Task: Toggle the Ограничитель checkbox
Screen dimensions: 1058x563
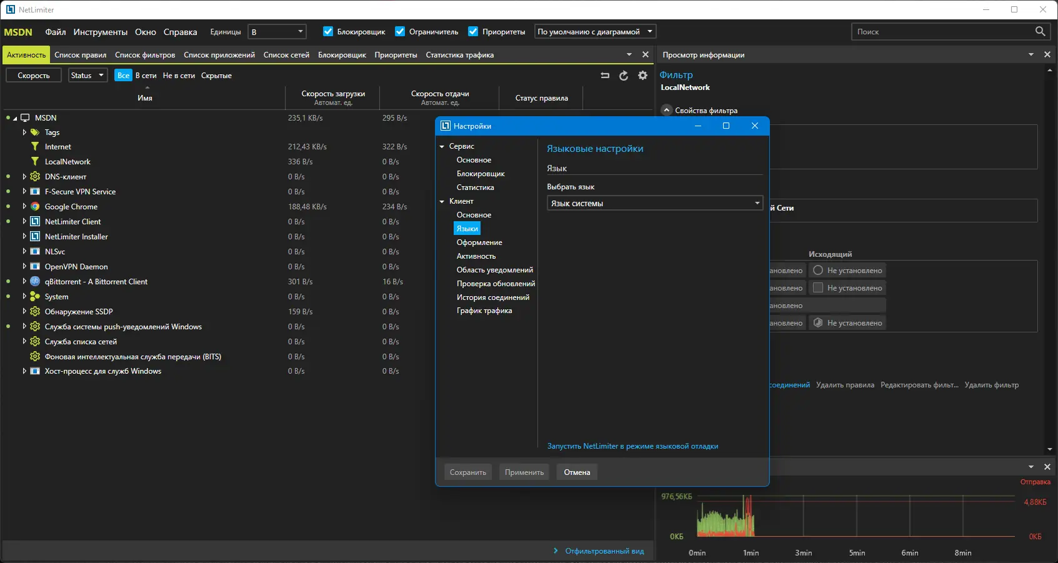Action: [400, 32]
